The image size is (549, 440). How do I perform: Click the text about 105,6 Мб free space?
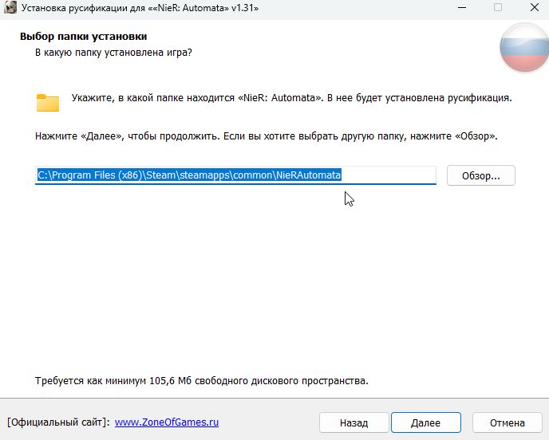tap(202, 380)
